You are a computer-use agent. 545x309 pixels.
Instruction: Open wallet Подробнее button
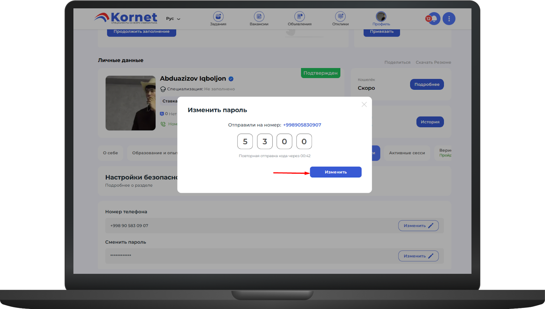pyautogui.click(x=426, y=84)
